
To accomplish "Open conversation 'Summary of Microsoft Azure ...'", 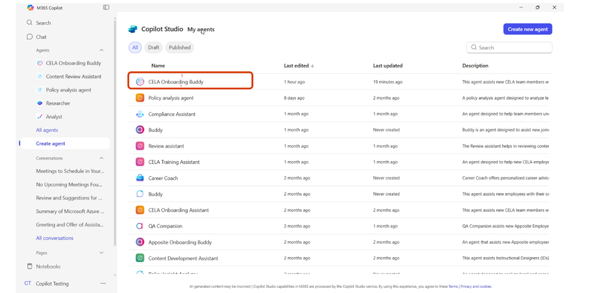I will point(70,212).
